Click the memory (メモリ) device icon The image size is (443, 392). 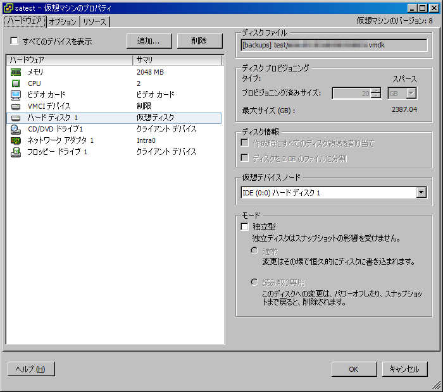tap(16, 72)
